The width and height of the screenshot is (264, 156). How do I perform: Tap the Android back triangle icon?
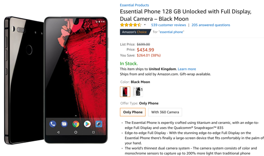(58, 132)
